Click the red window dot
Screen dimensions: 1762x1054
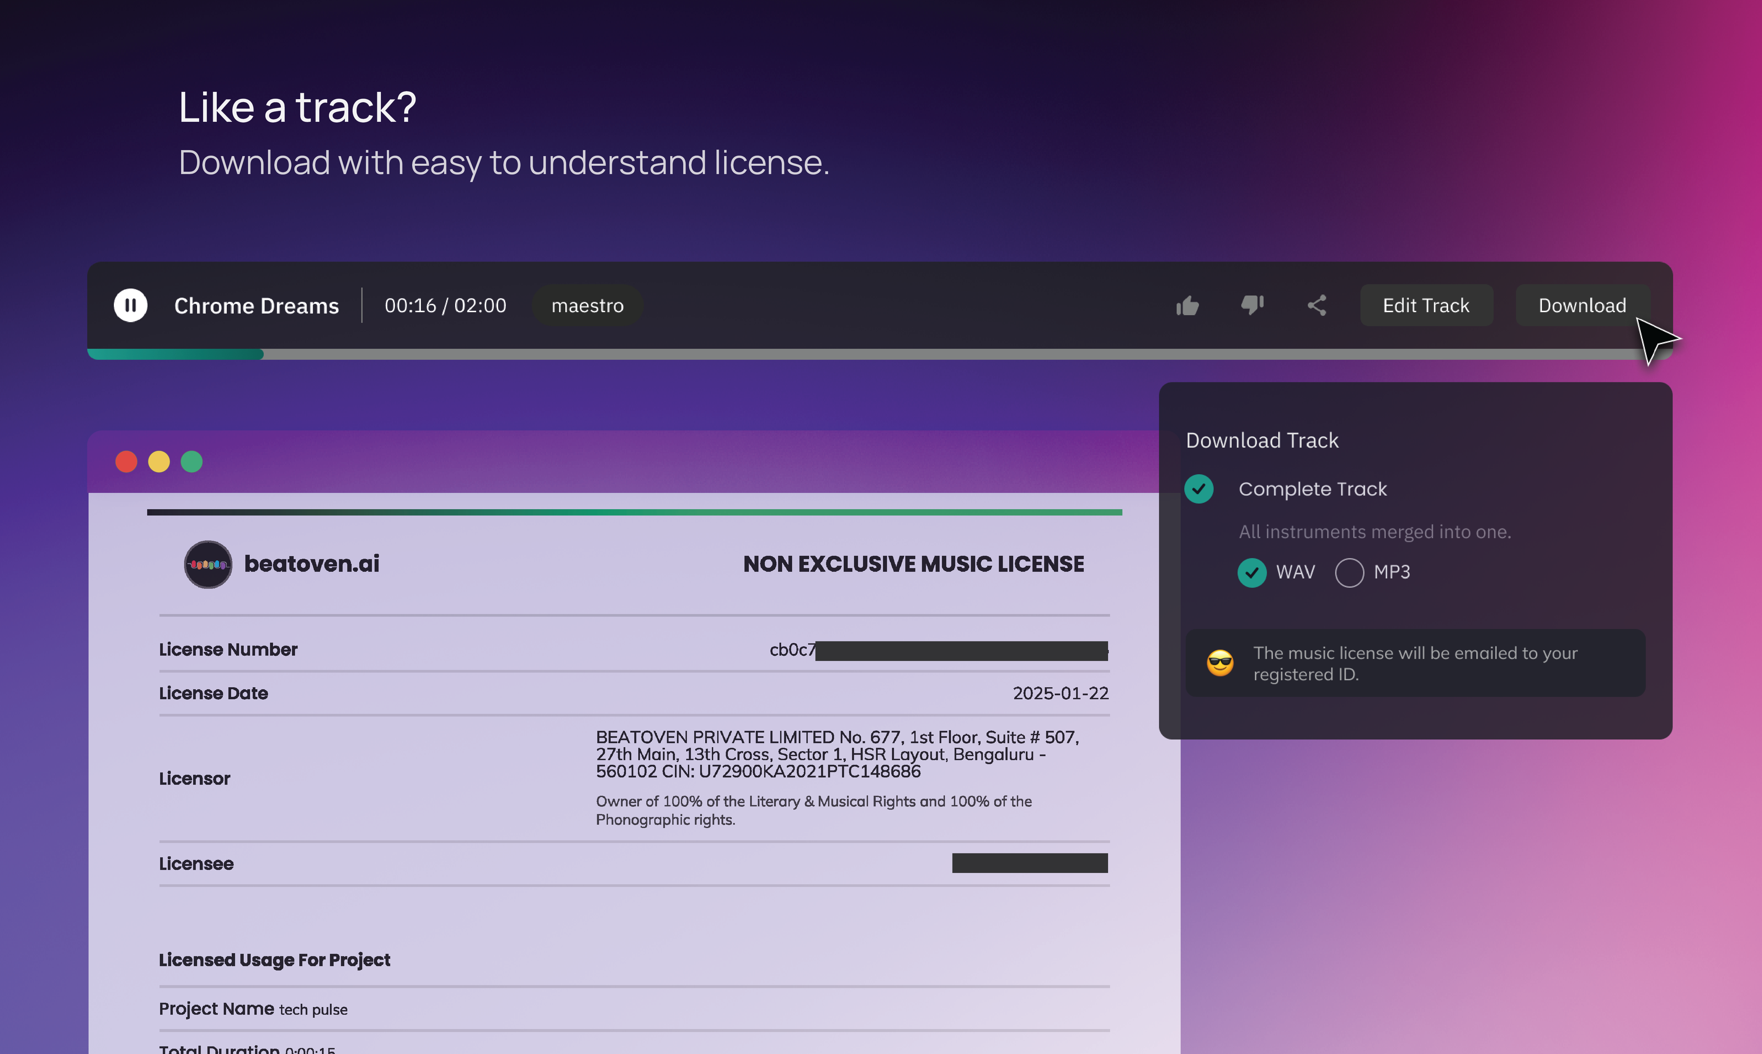127,462
